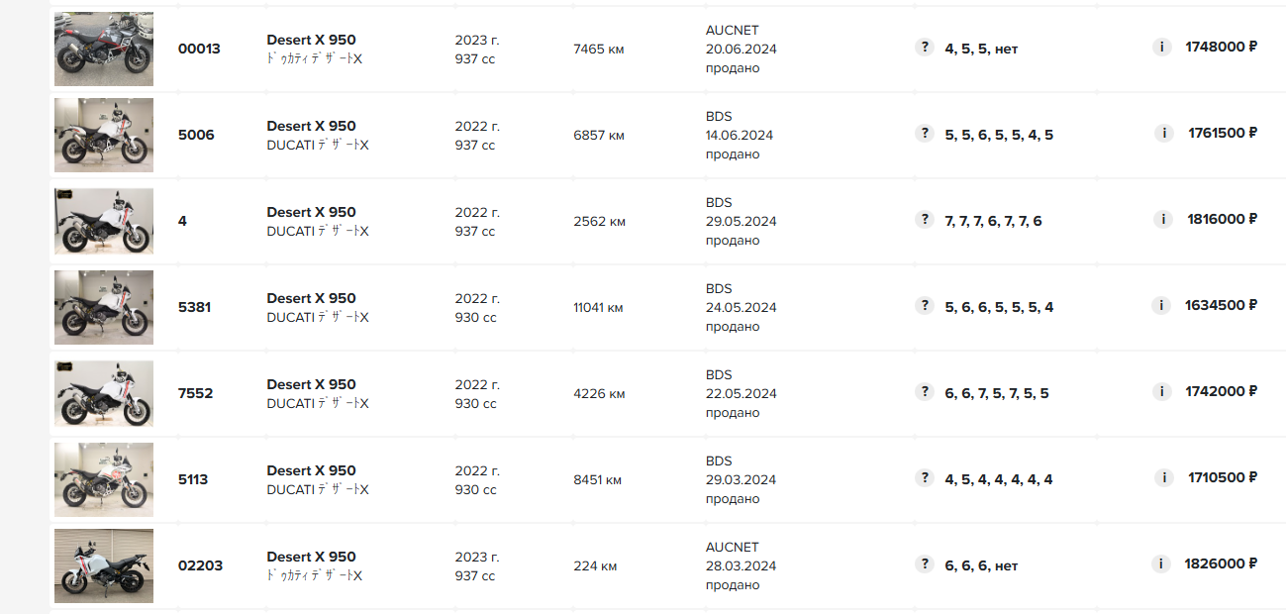Viewport: 1286px width, 614px height.
Task: Click the Desert X 950 title with 8451 км
Action: (311, 470)
